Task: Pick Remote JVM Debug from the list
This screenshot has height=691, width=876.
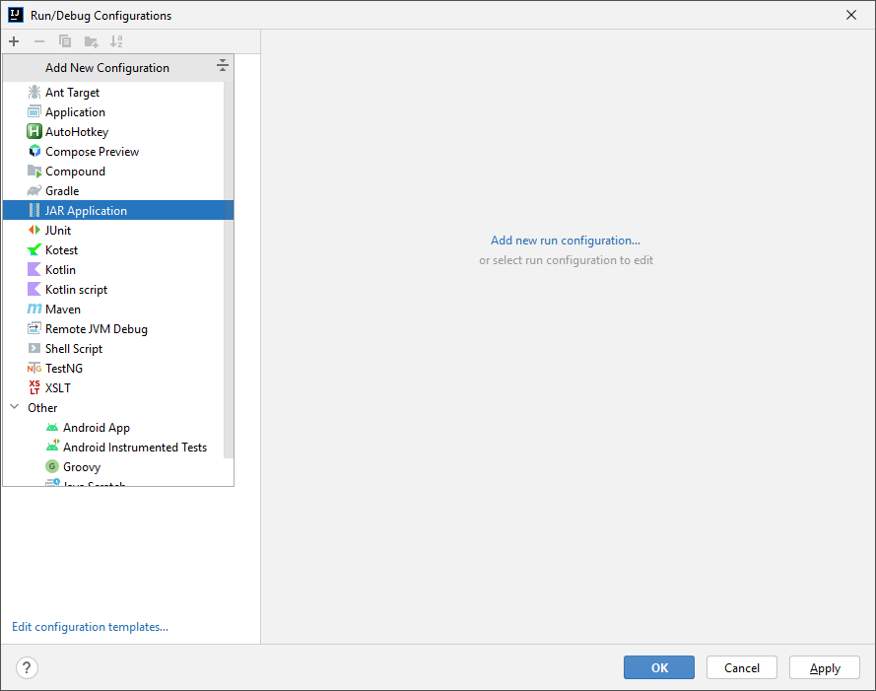Action: [x=96, y=328]
